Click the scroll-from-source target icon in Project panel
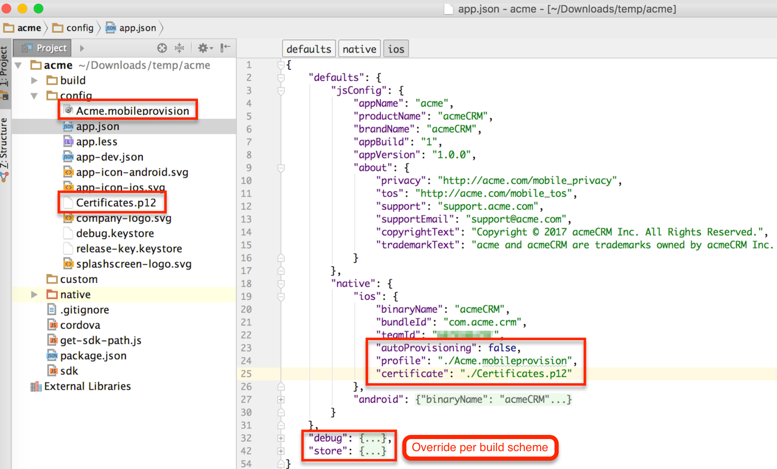The image size is (777, 469). (x=162, y=48)
